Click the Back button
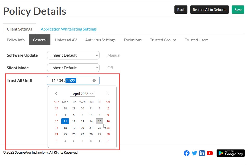 (x=181, y=10)
